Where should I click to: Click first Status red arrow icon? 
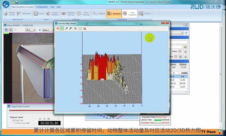pos(180,51)
